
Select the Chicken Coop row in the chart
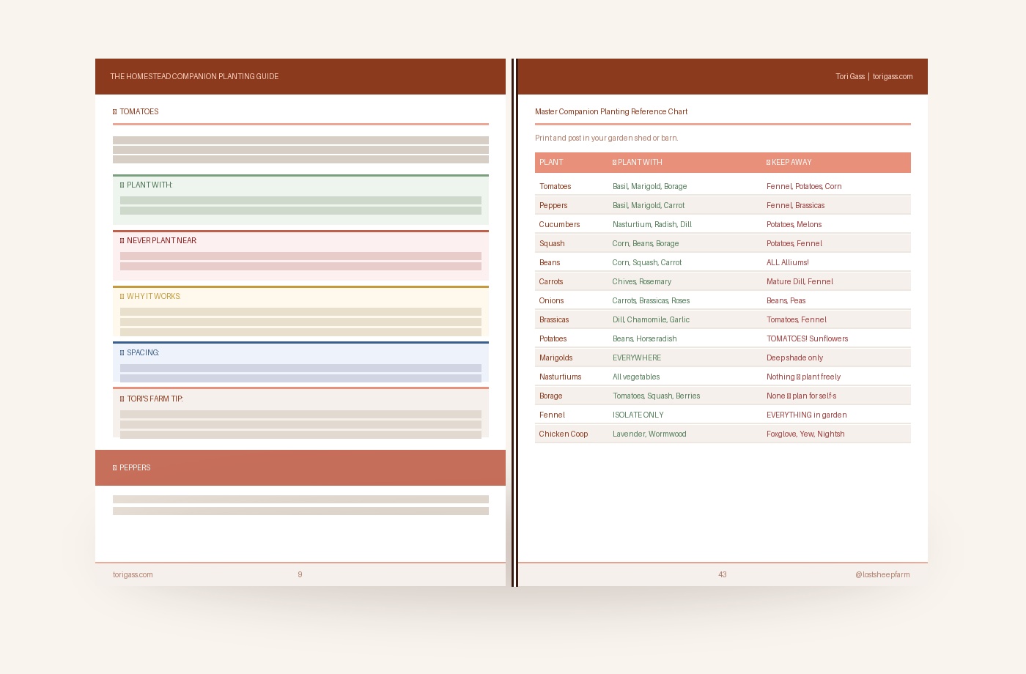723,434
